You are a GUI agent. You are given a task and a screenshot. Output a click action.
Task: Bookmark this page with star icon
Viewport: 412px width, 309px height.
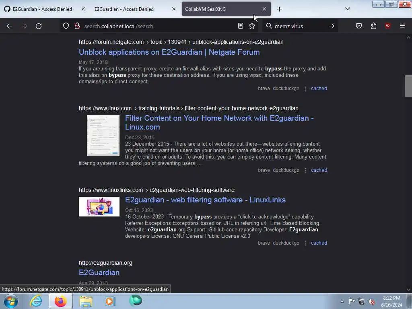coord(252,26)
